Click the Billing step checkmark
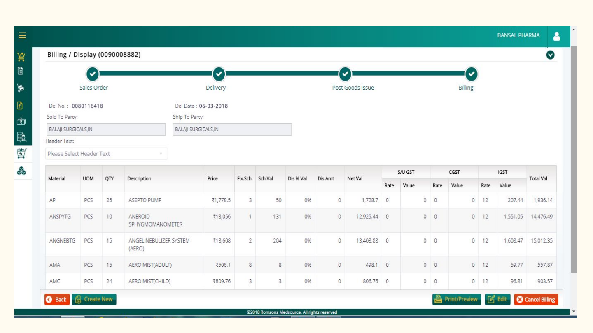This screenshot has width=593, height=333. pyautogui.click(x=472, y=74)
